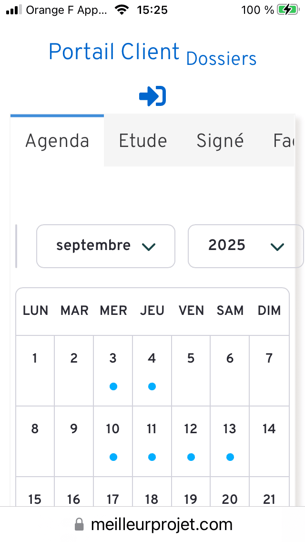Viewport: 305px width, 542px height.
Task: Select the Agenda tab
Action: [x=57, y=141]
